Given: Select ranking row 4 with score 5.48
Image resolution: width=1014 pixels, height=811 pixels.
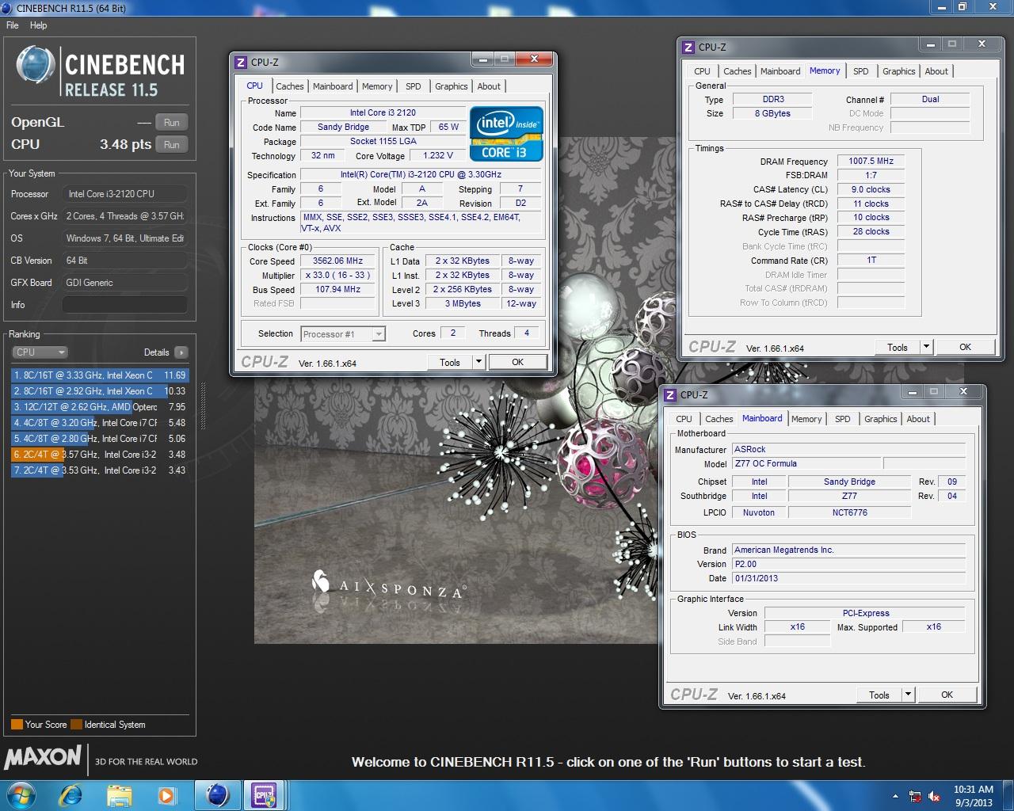Looking at the screenshot, I should (x=100, y=423).
